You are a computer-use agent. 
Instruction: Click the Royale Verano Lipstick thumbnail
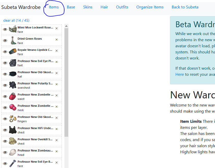coord(13,52)
